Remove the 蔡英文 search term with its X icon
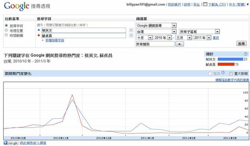 (x=131, y=30)
